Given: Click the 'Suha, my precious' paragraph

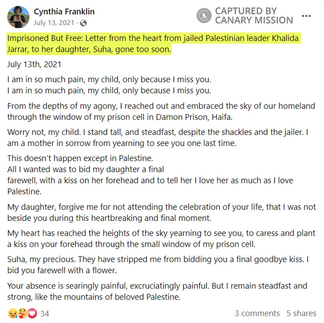Looking at the screenshot, I should (158, 265).
